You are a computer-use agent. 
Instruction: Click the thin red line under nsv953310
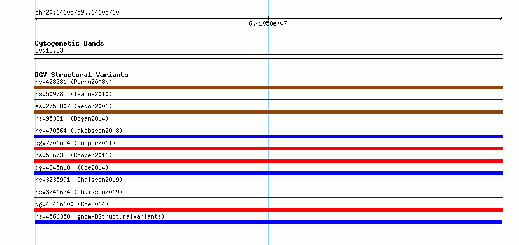[x=268, y=124]
